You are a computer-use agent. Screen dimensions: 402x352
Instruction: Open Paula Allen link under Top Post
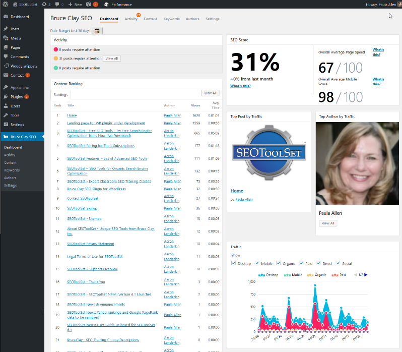[244, 199]
